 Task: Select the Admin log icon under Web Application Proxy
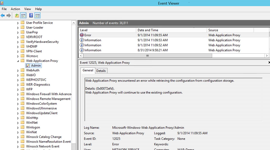click(28, 66)
